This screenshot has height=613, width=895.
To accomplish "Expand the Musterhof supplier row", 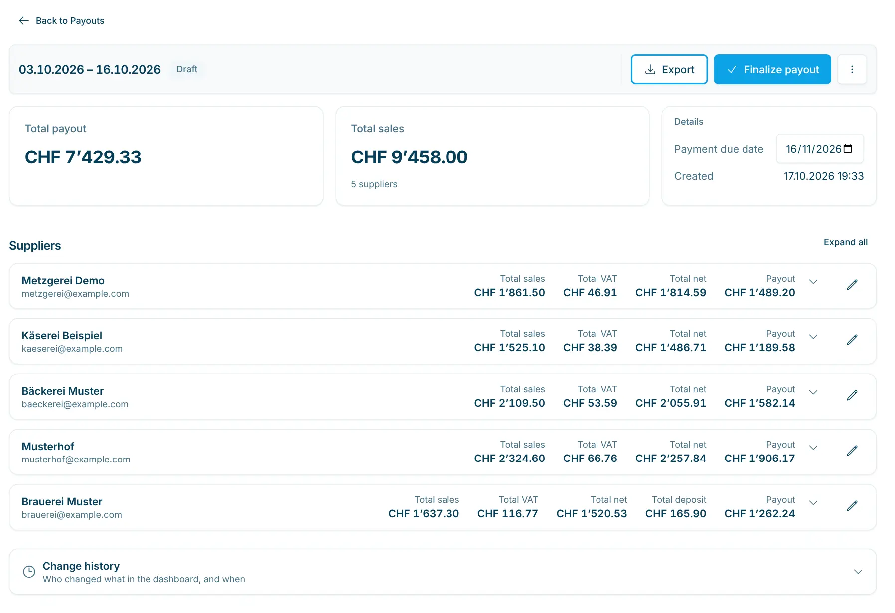I will pos(813,448).
